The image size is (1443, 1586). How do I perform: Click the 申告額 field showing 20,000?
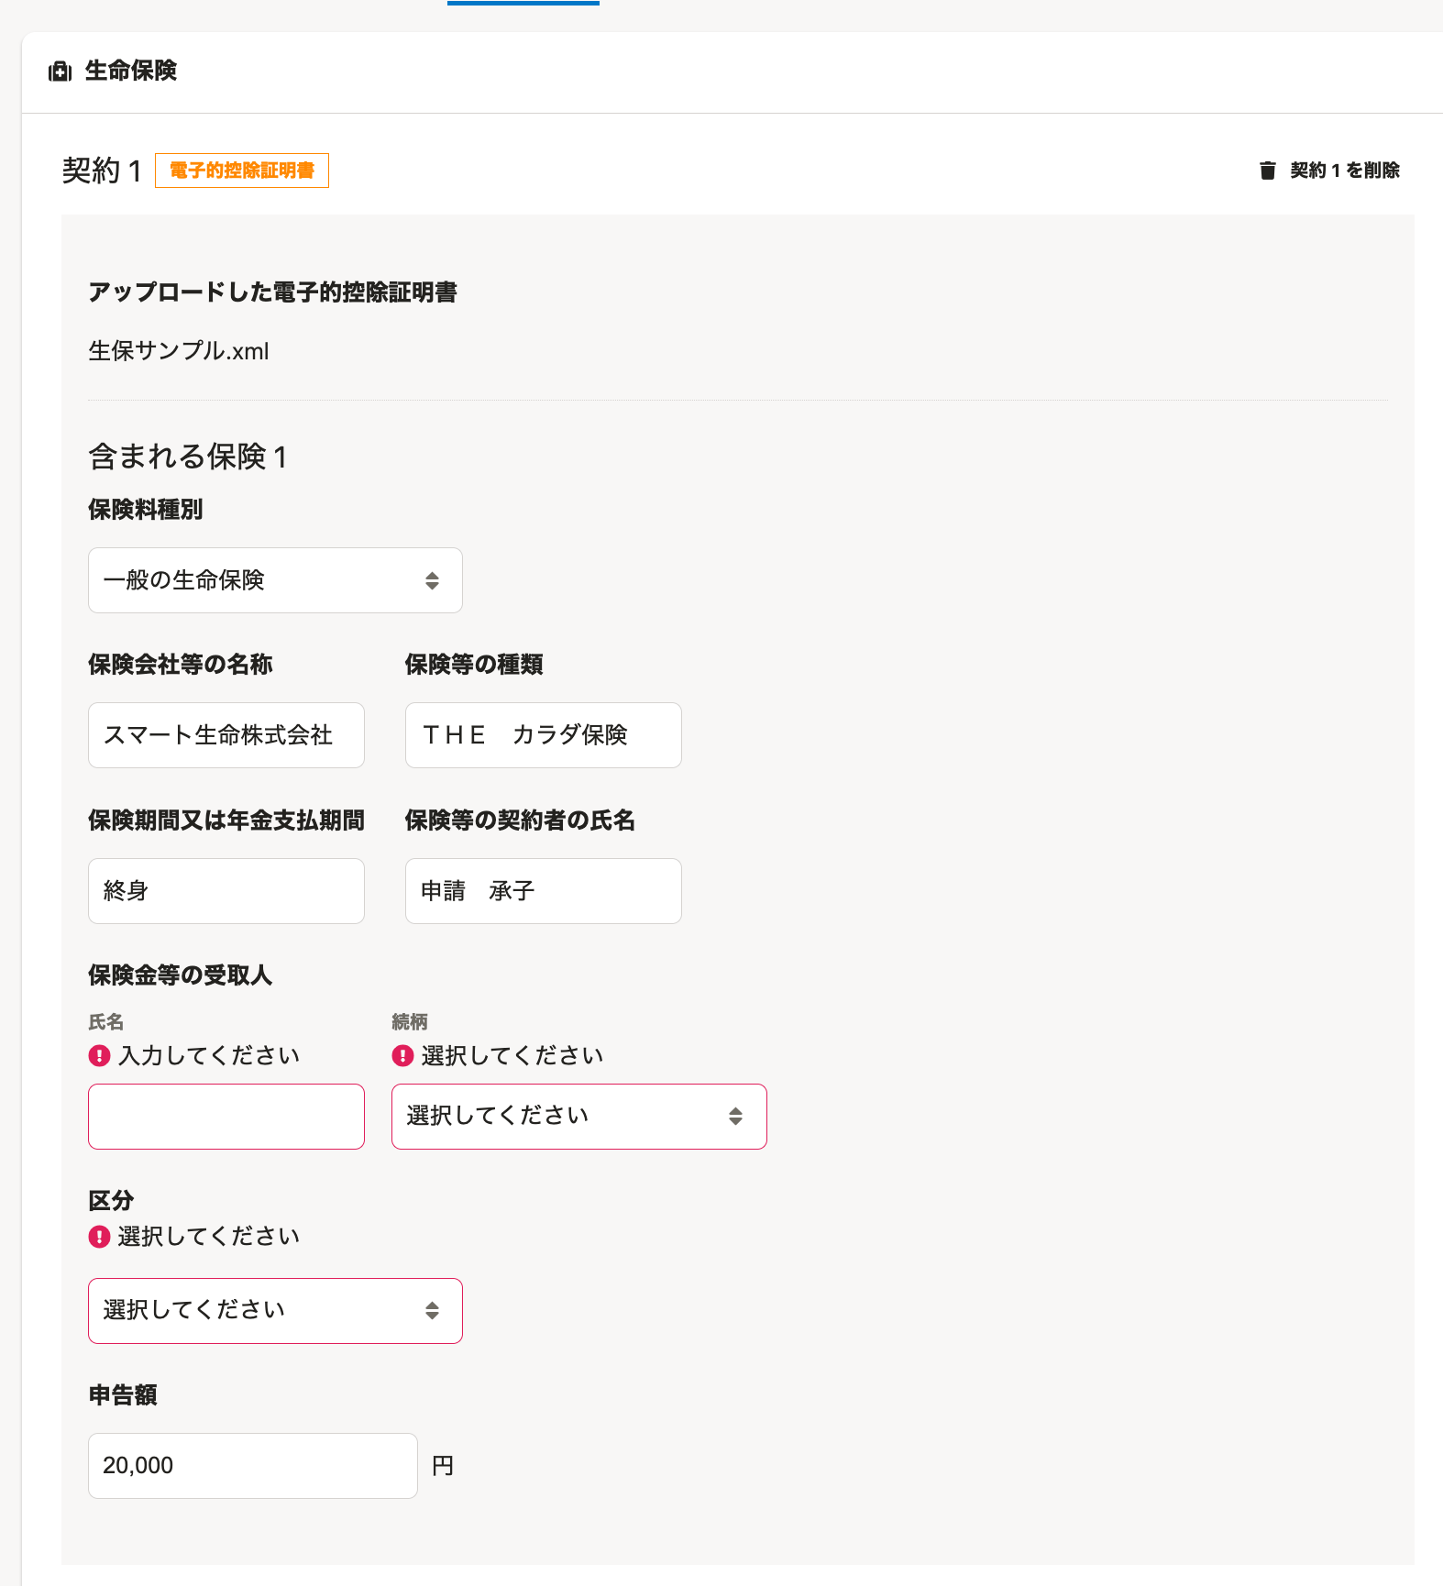(x=252, y=1465)
